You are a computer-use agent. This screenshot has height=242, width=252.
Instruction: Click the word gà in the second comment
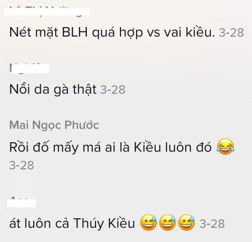[x=61, y=90]
